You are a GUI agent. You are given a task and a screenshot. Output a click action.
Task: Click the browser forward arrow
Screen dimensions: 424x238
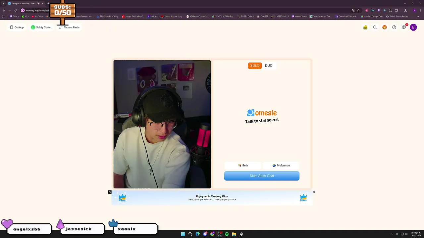click(9, 10)
